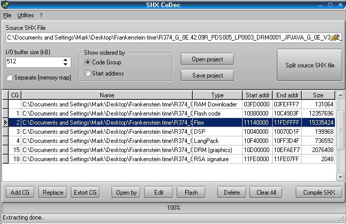Image resolution: width=346 pixels, height=224 pixels.
Task: Click the table scrollbar up arrow
Action: (x=340, y=95)
